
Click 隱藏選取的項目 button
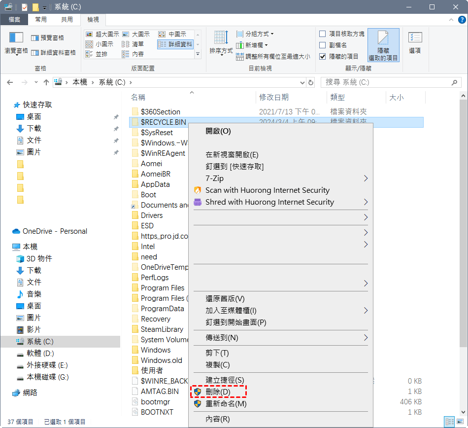pyautogui.click(x=383, y=45)
